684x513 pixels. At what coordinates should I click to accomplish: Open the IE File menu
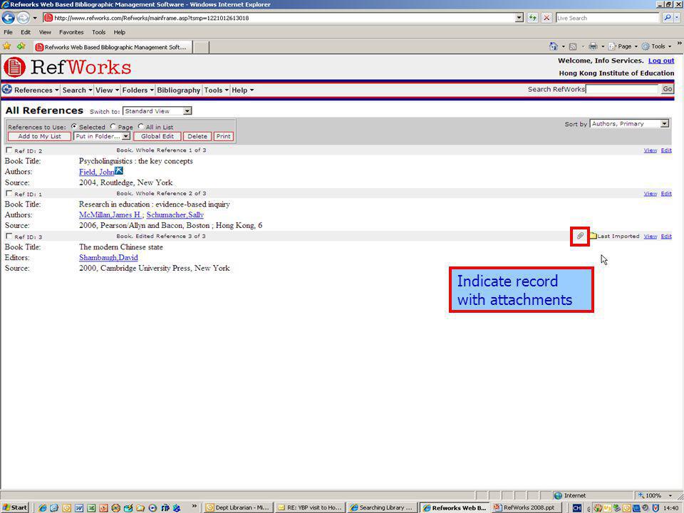click(x=8, y=32)
